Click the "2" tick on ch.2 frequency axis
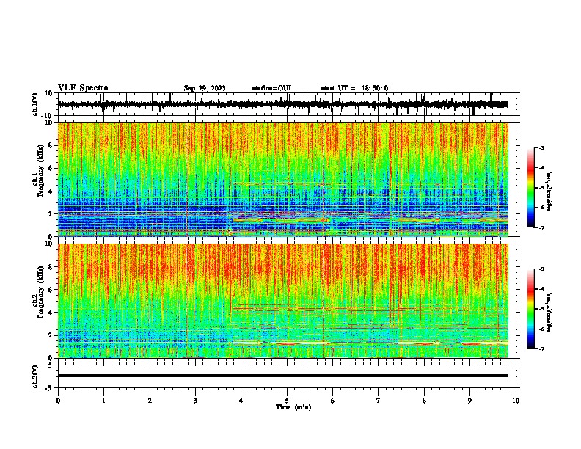Image resolution: width=581 pixels, height=449 pixels. click(x=51, y=335)
